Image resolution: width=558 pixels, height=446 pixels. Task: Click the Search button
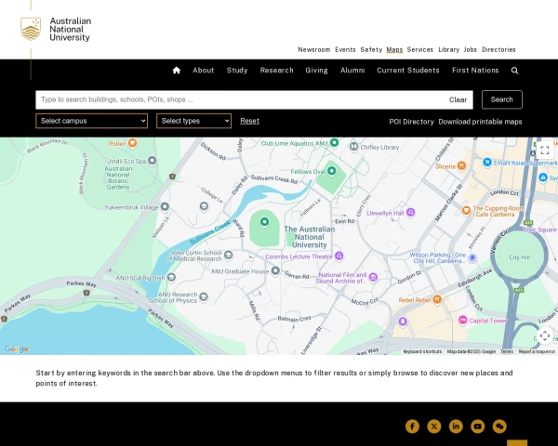502,99
